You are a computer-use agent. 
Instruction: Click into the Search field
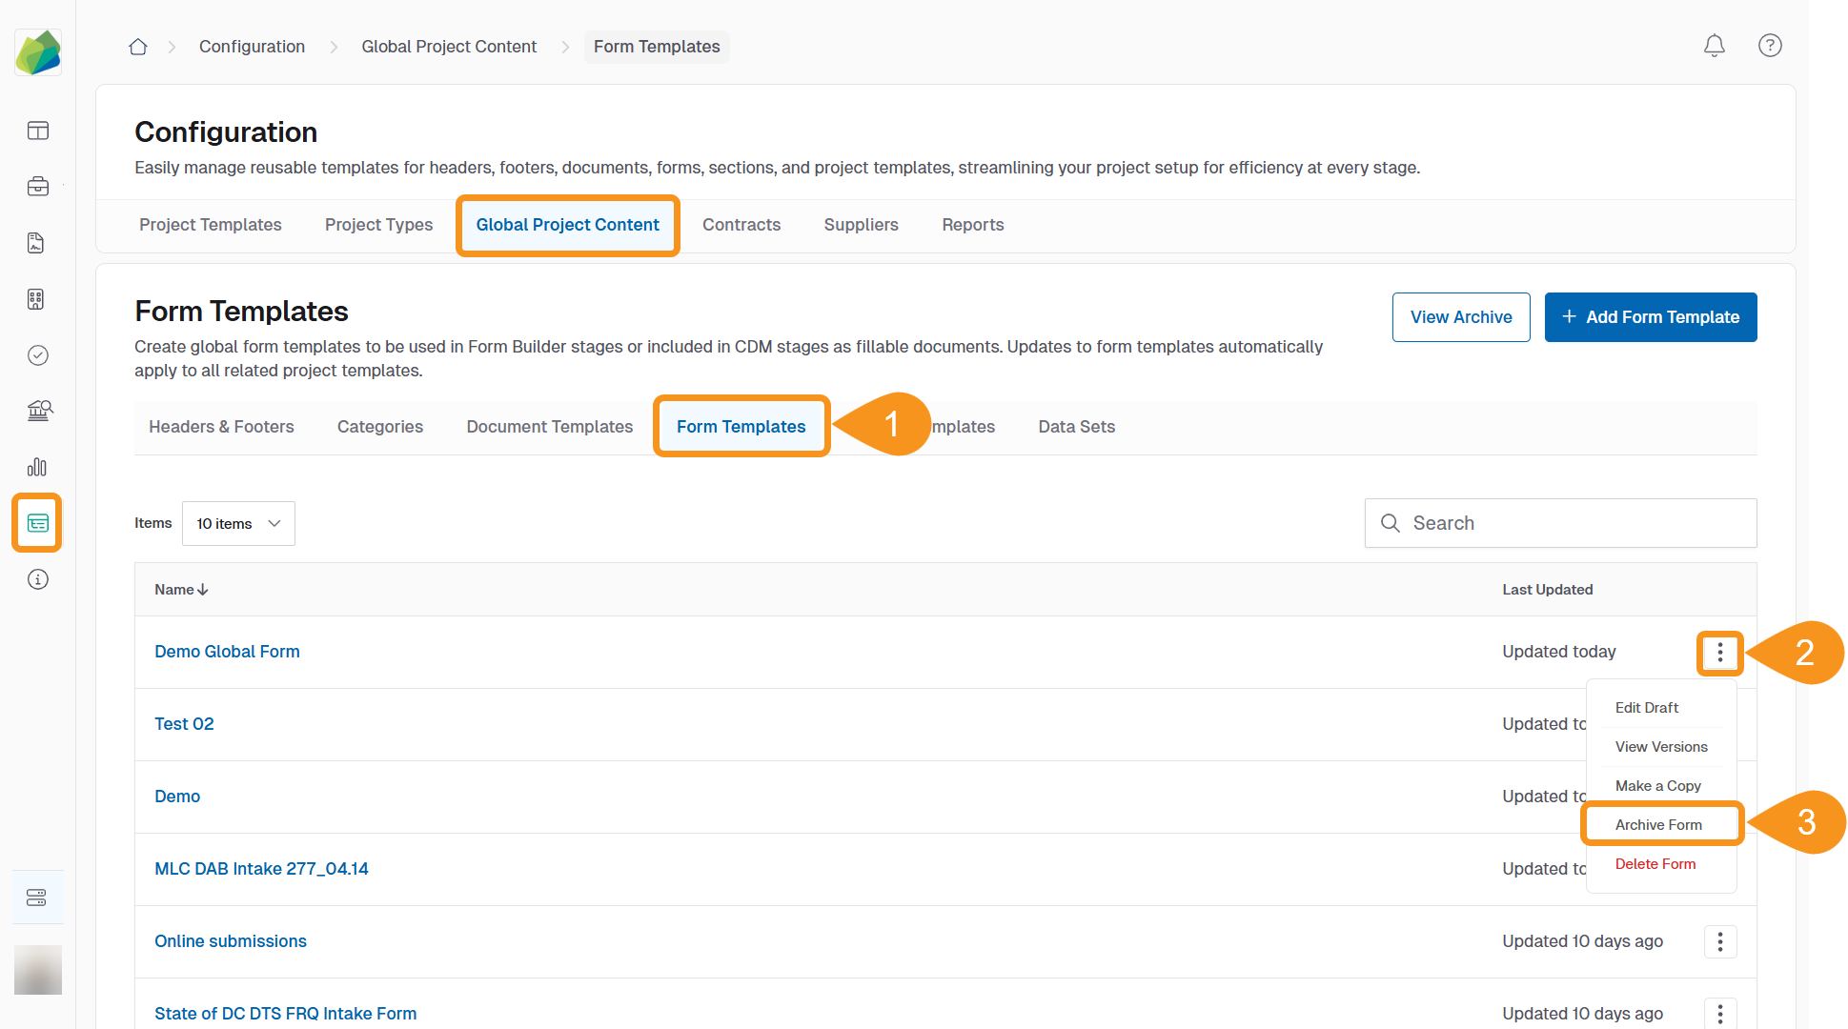coord(1573,523)
